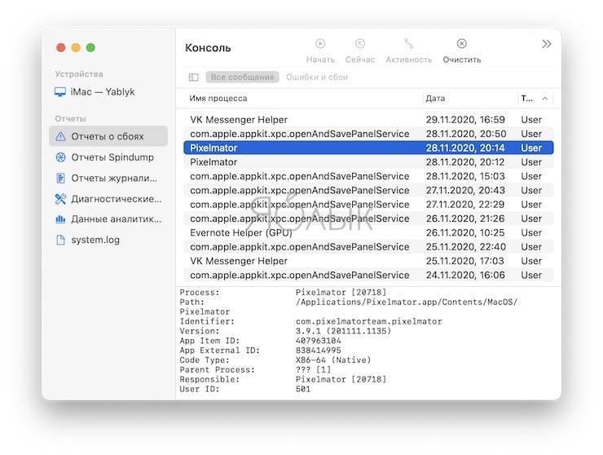Click the analytics bar chart icon
The height and width of the screenshot is (455, 603).
click(x=60, y=219)
